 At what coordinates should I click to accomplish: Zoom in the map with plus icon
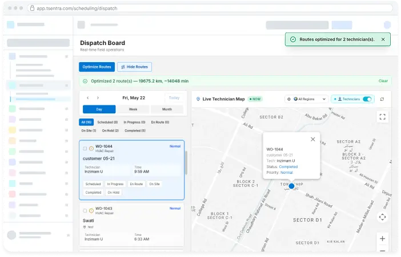[x=382, y=239]
